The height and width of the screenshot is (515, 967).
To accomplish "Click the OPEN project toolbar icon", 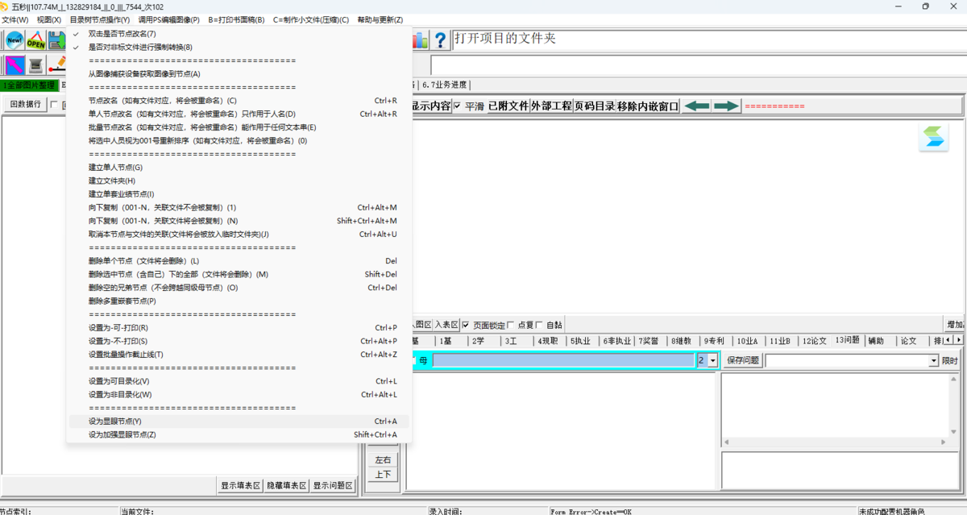I will [35, 40].
